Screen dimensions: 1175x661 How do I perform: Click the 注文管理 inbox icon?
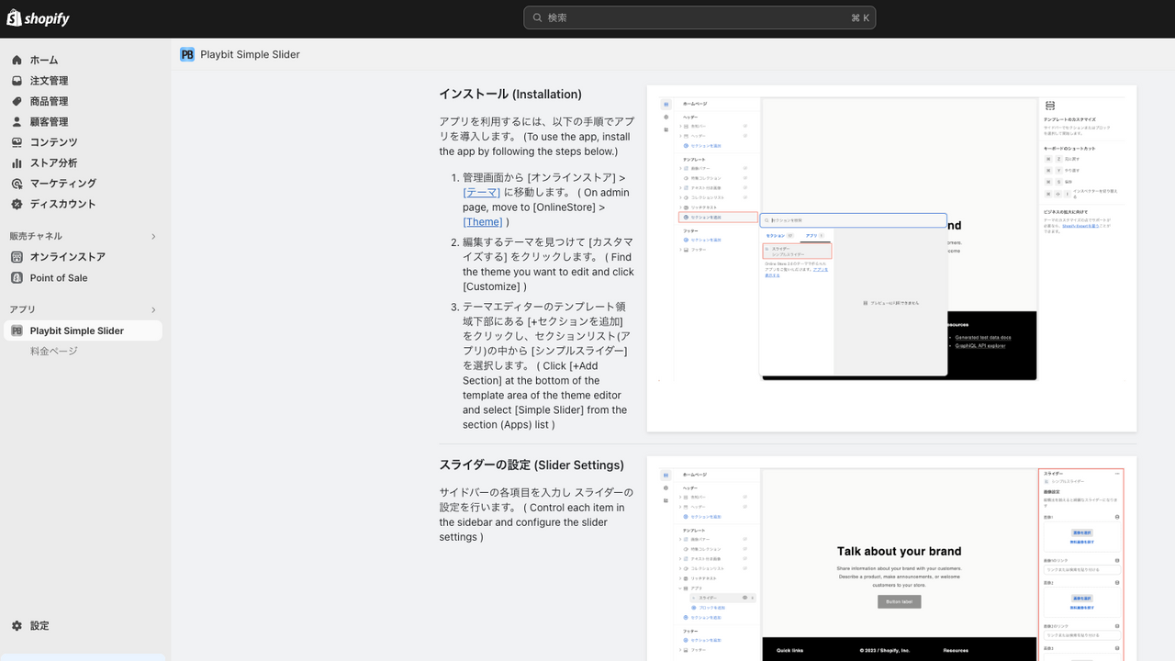click(x=17, y=81)
